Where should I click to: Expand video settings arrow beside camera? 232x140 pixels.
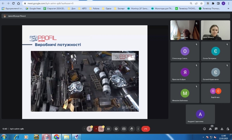click(96, 129)
